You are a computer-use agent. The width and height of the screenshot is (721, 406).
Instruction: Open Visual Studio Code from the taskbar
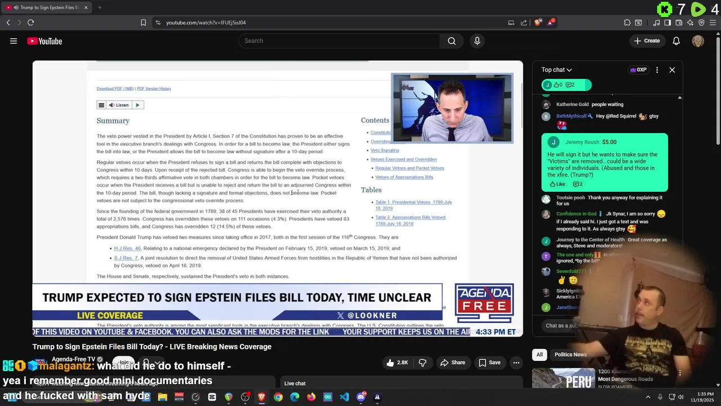[344, 397]
